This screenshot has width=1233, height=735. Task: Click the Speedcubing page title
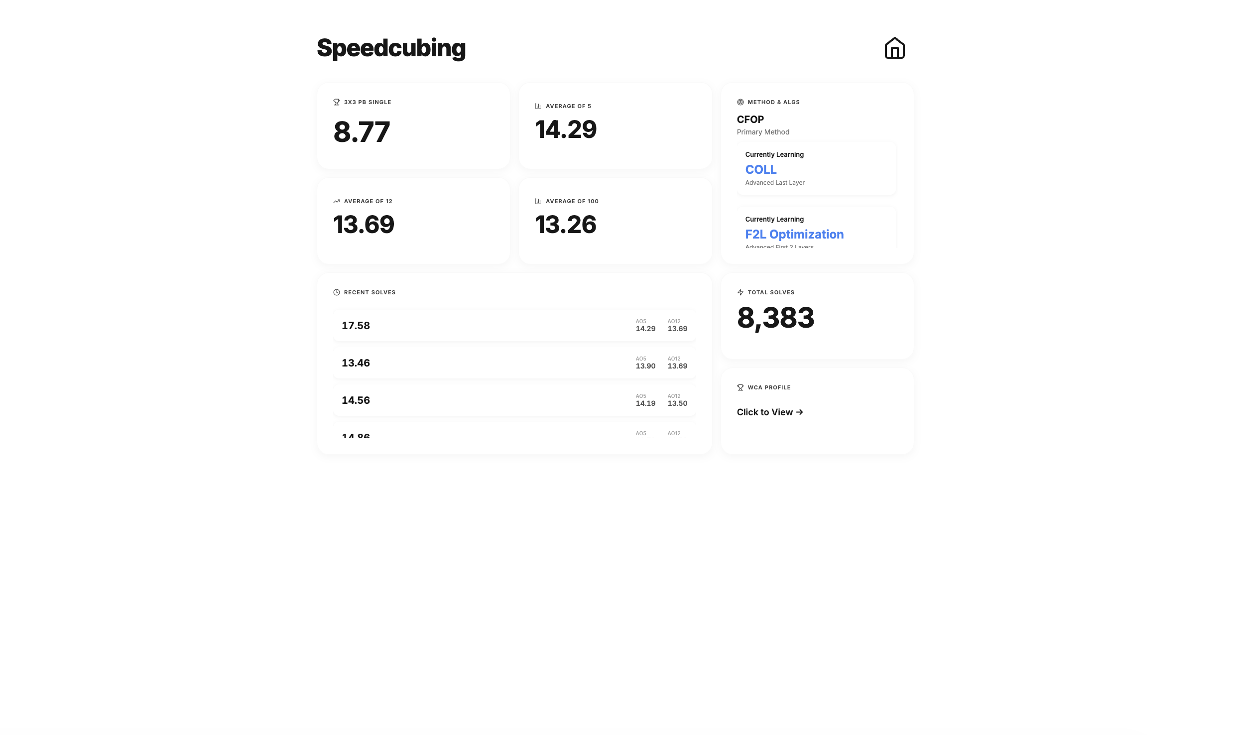click(x=391, y=48)
